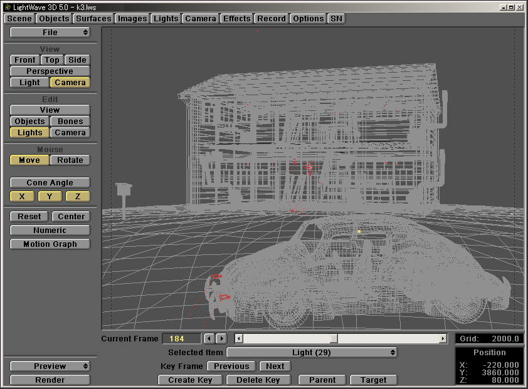Open the Preview dropdown menu
528x389 pixels.
point(50,366)
